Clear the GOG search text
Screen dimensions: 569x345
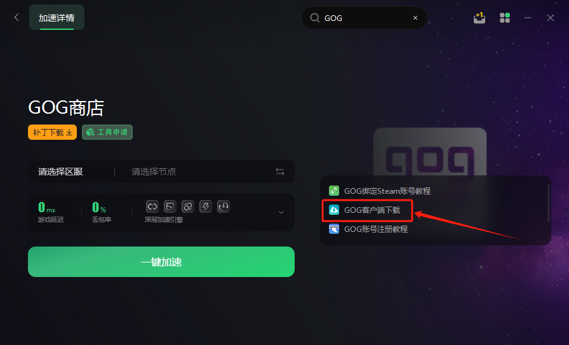(x=415, y=18)
